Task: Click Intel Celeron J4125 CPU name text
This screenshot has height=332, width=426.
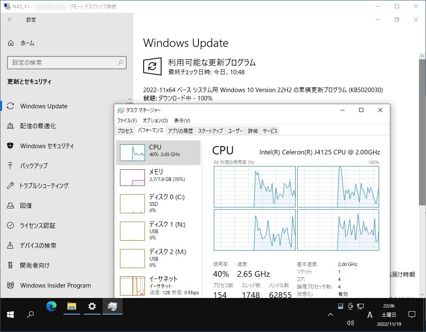Action: (x=320, y=152)
